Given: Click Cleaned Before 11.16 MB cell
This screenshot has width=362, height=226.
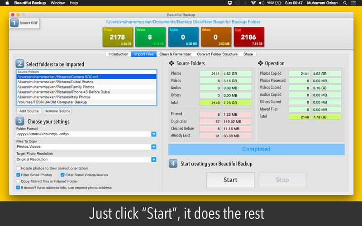Looking at the screenshot, I should coord(237,129).
